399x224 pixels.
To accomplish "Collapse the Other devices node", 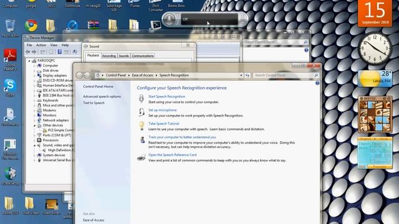I will [x=35, y=126].
